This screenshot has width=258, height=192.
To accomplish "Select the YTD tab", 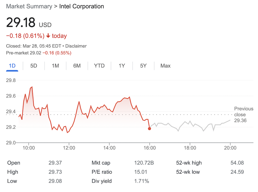I will tap(99, 66).
